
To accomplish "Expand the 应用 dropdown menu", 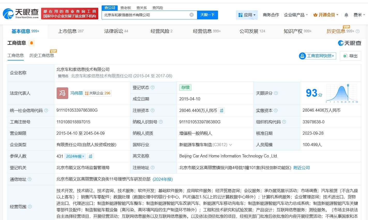I will [x=247, y=15].
